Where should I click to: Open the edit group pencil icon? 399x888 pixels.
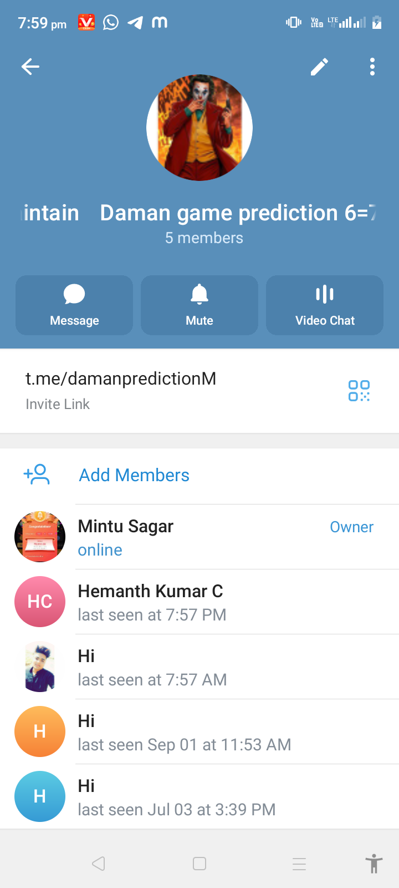tap(319, 67)
